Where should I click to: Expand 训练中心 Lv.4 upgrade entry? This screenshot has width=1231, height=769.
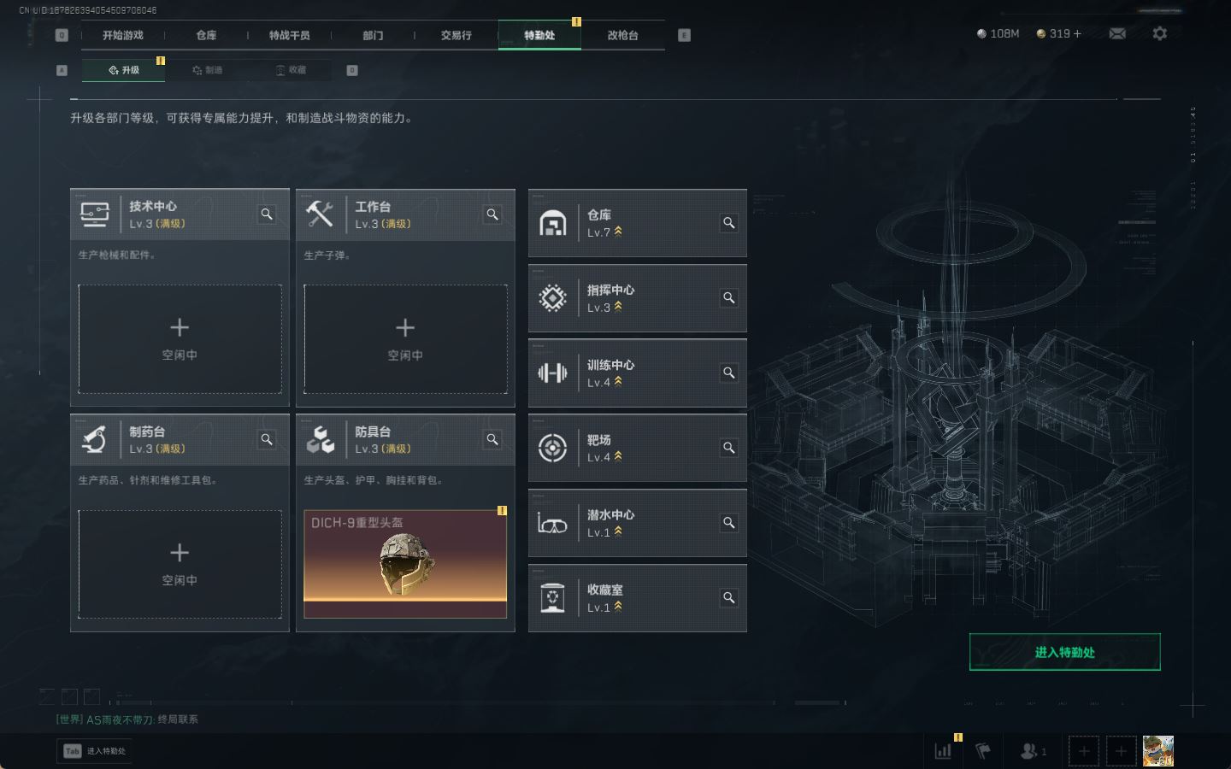[x=638, y=373]
